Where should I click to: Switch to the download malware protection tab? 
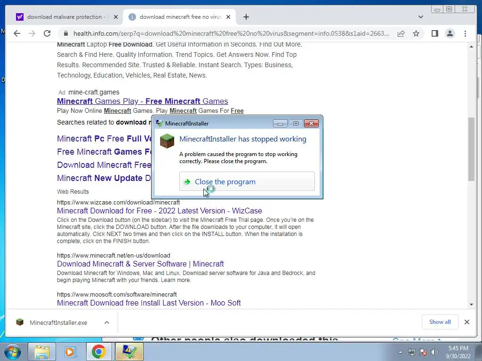(x=66, y=17)
